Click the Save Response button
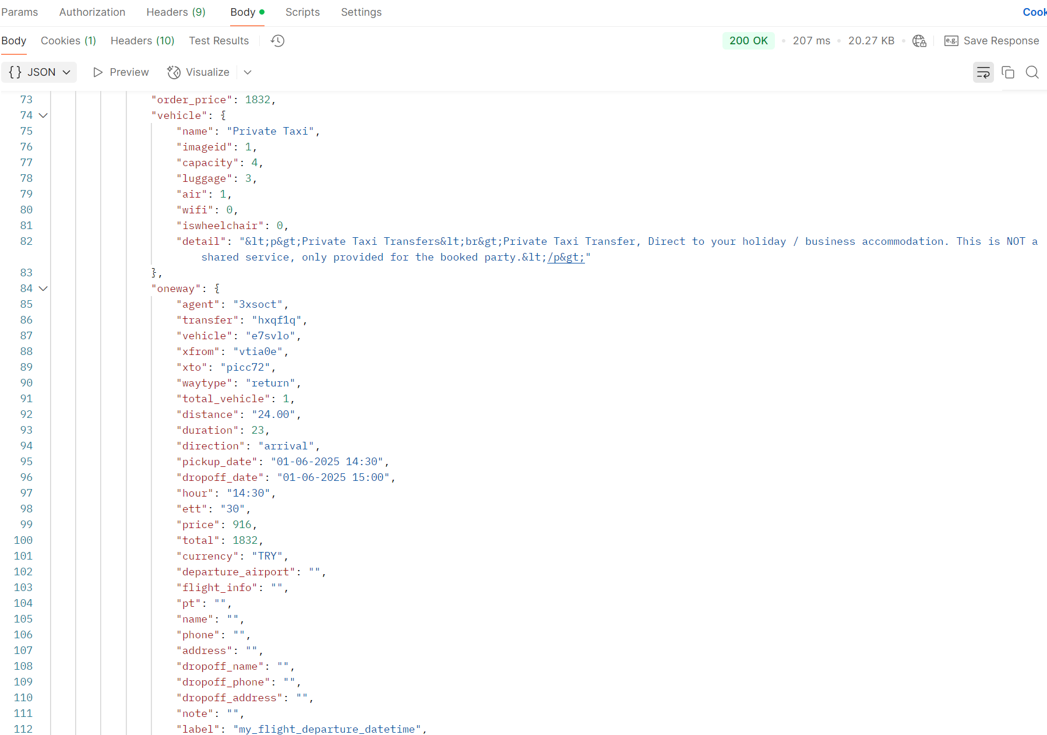Viewport: 1047px width, 735px height. coord(992,41)
